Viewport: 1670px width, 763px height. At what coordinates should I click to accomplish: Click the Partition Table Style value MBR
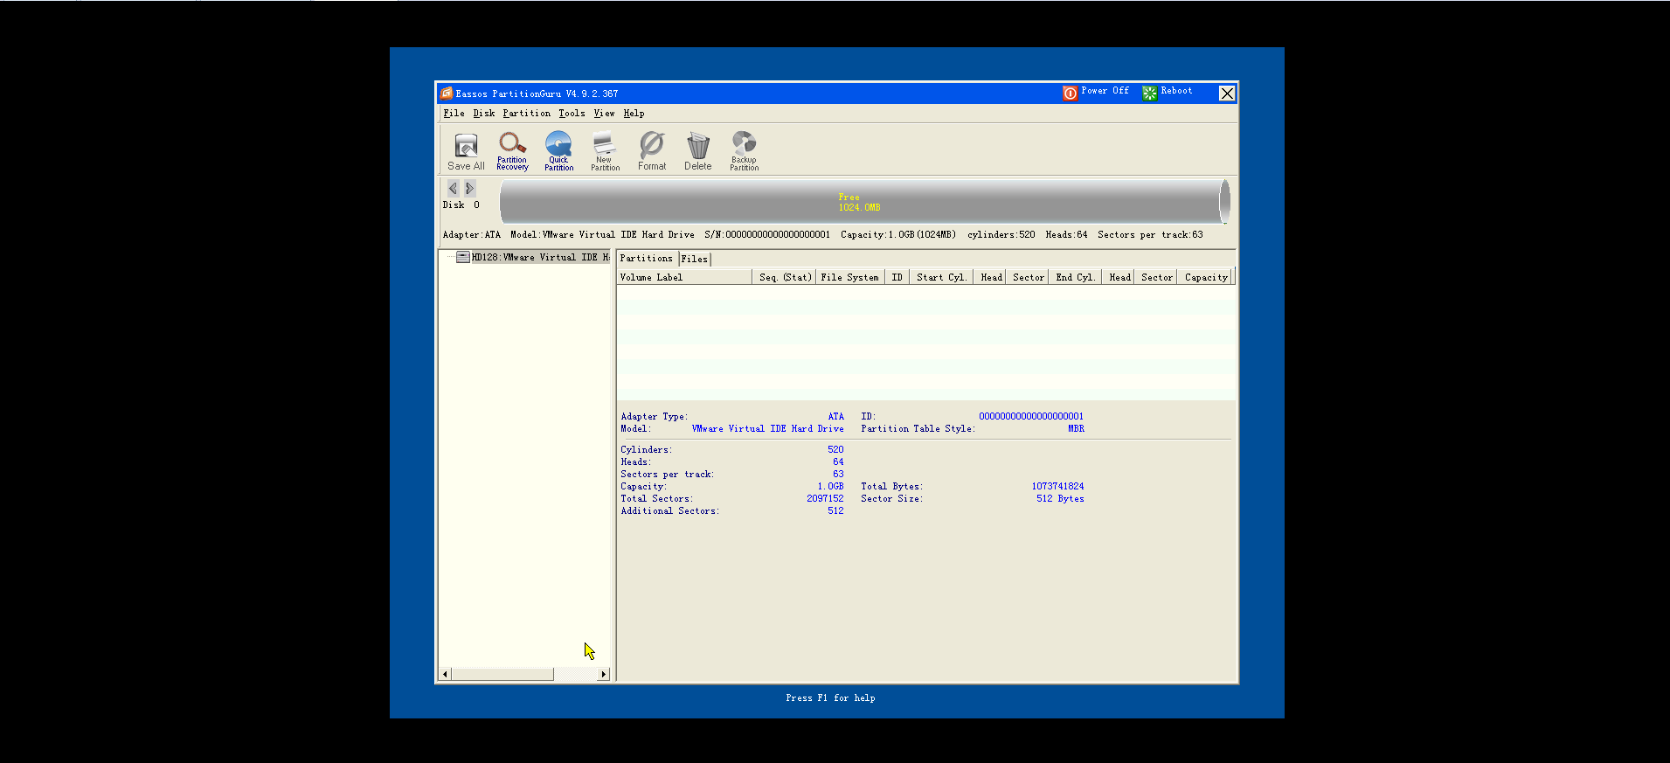tap(1076, 428)
